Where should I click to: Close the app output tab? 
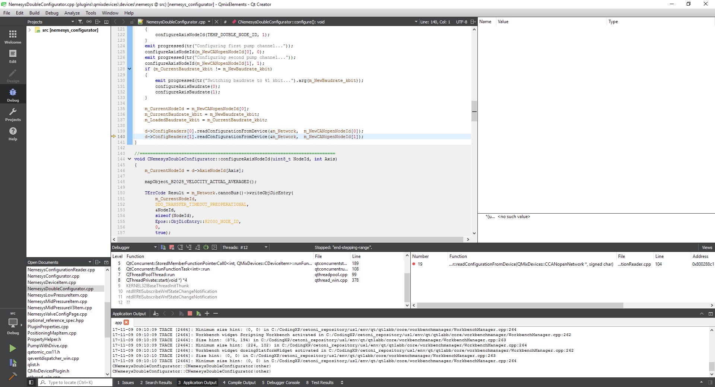126,323
